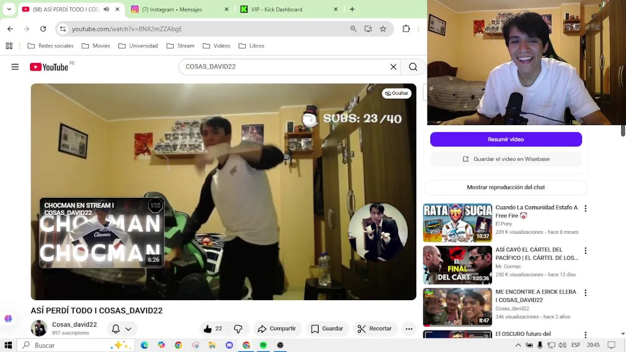Screen dimensions: 626x352
Task: Open site information icon in address bar
Action: point(63,29)
